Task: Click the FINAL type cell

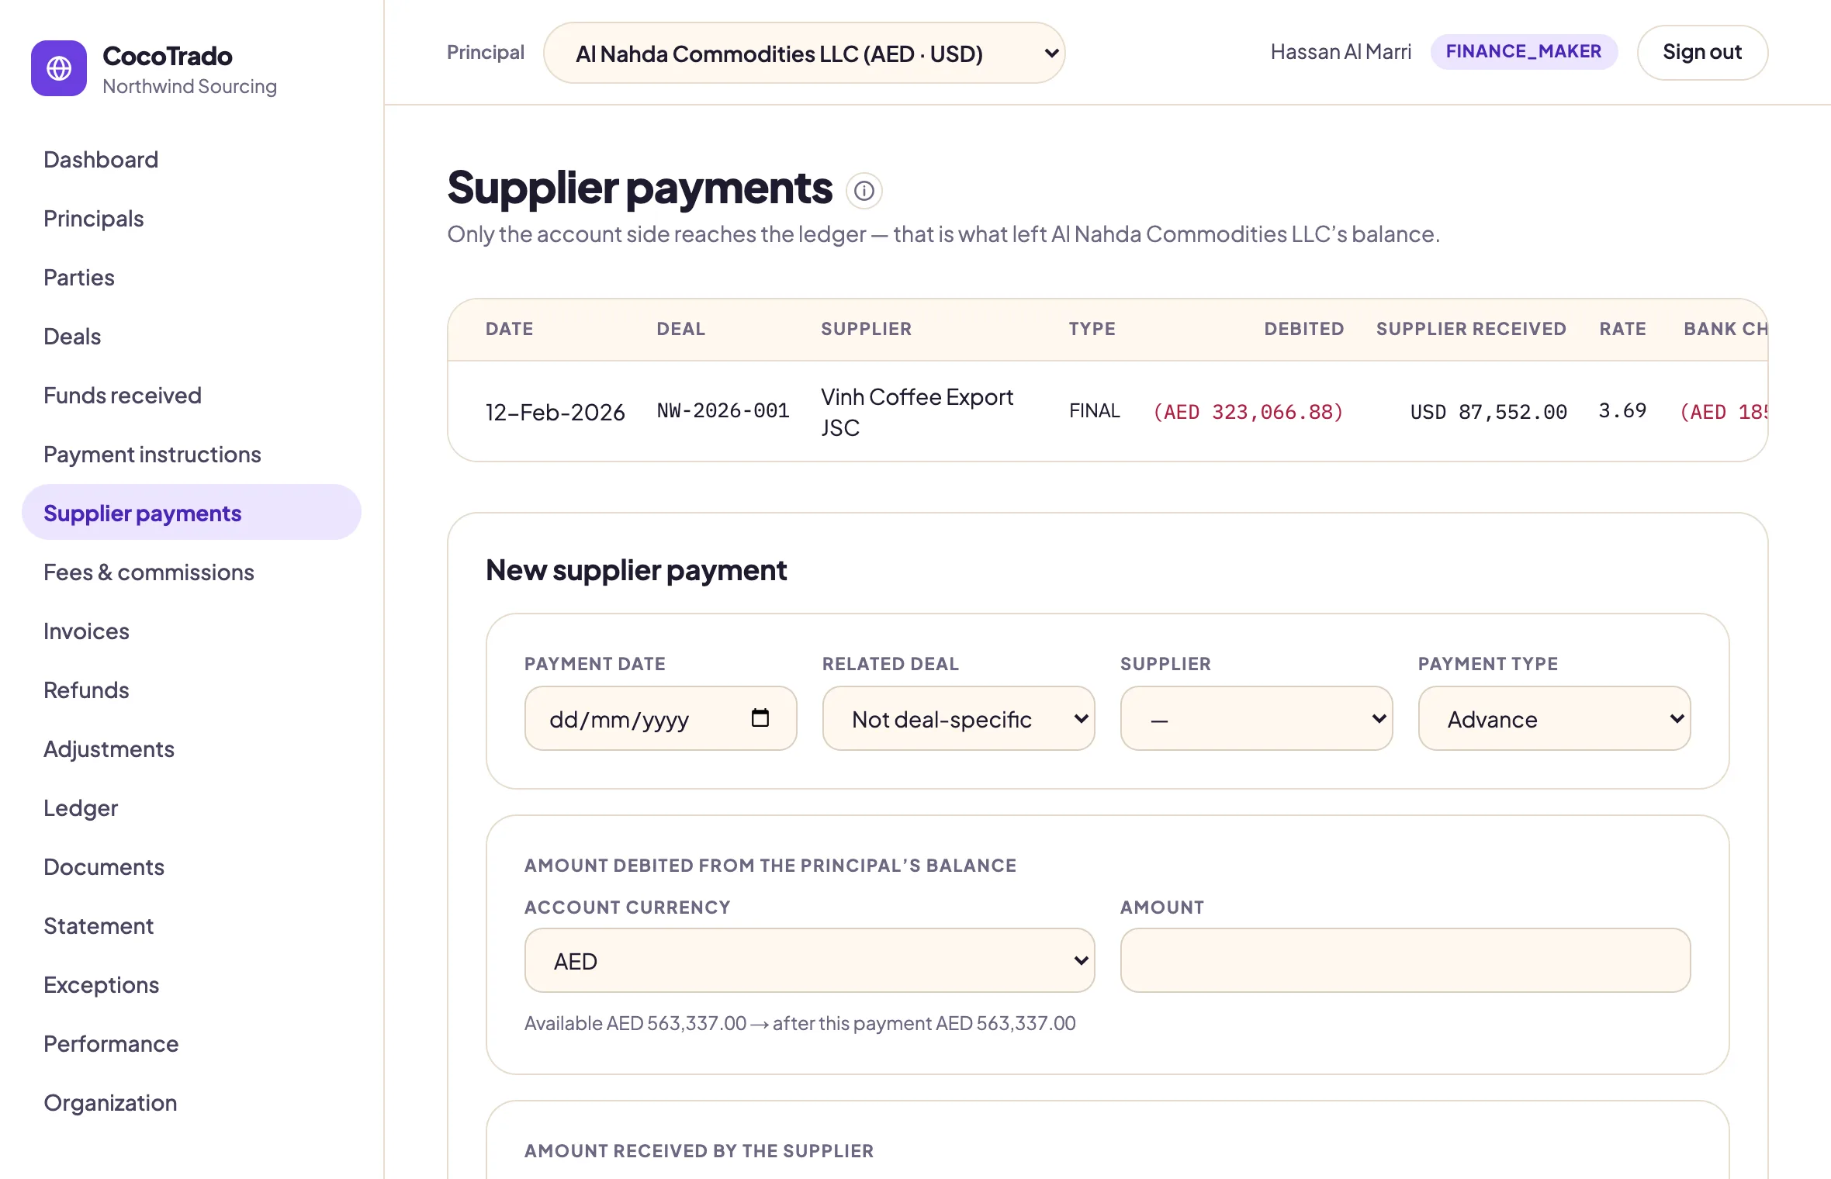Action: tap(1095, 411)
